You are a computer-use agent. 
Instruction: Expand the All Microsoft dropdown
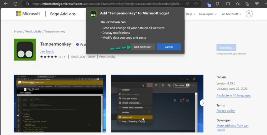231,14
